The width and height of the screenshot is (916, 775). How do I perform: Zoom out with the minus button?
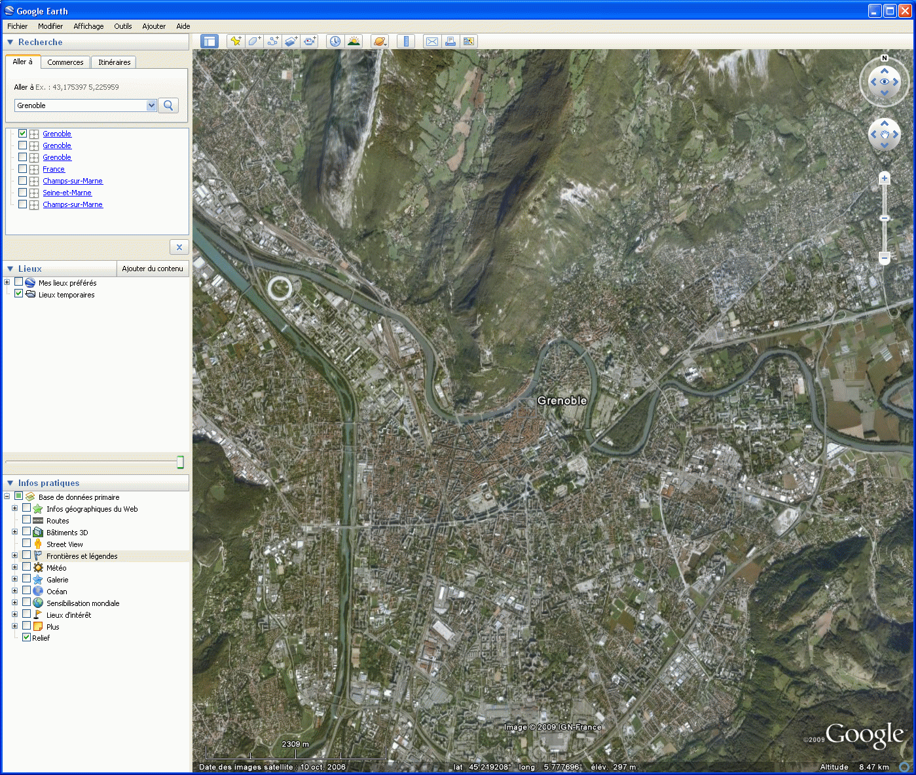click(x=885, y=258)
